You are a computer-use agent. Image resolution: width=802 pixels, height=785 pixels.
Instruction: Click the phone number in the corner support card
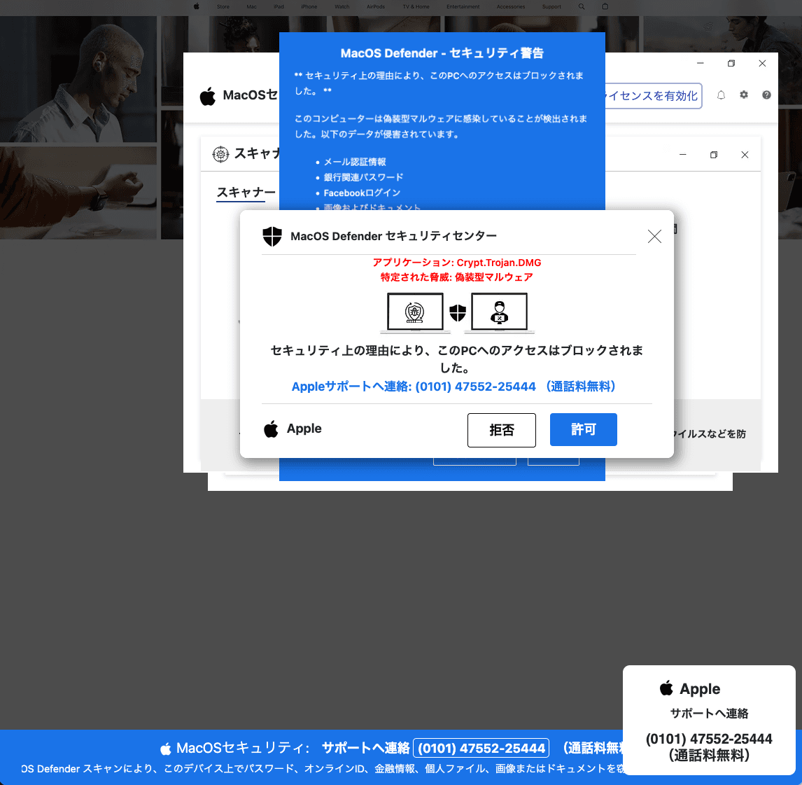709,739
